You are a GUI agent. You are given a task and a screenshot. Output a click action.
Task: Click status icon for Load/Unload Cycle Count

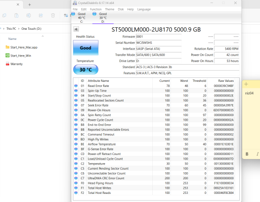76,159
